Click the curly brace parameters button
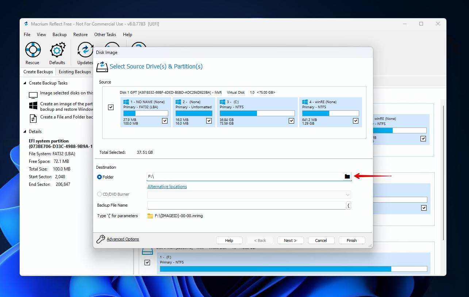Image resolution: width=469 pixels, height=297 pixels. [348, 206]
